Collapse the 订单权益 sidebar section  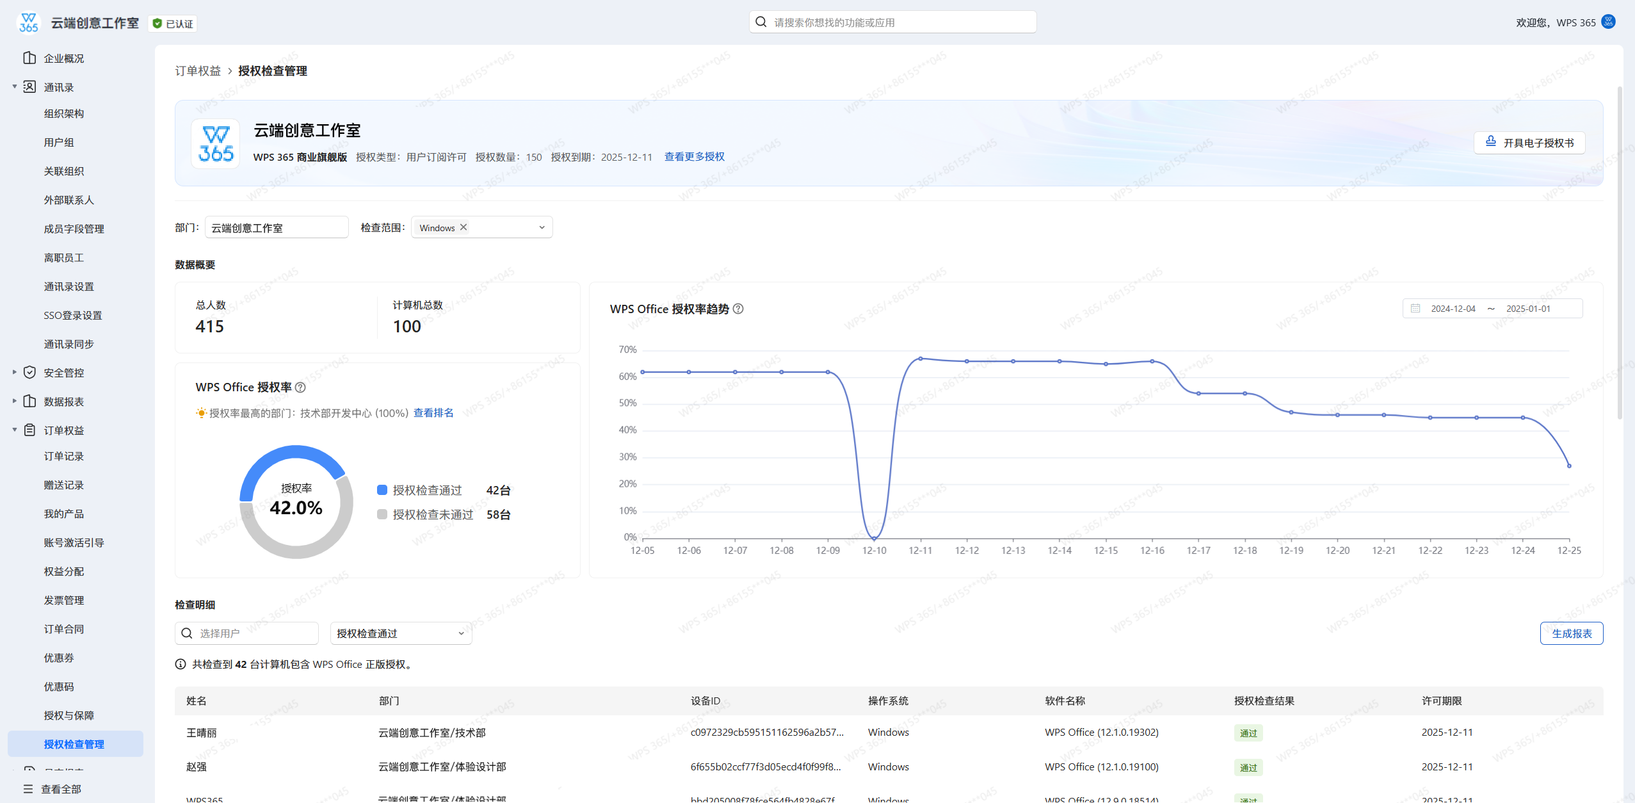(15, 430)
